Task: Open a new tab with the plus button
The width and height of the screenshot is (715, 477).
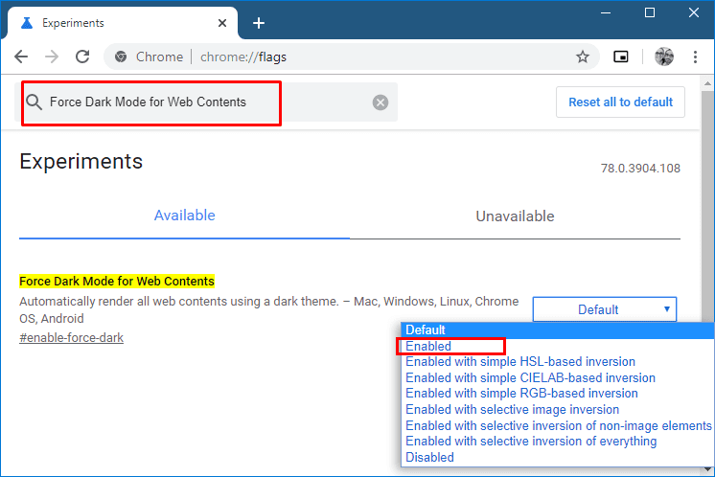Action: [x=259, y=23]
